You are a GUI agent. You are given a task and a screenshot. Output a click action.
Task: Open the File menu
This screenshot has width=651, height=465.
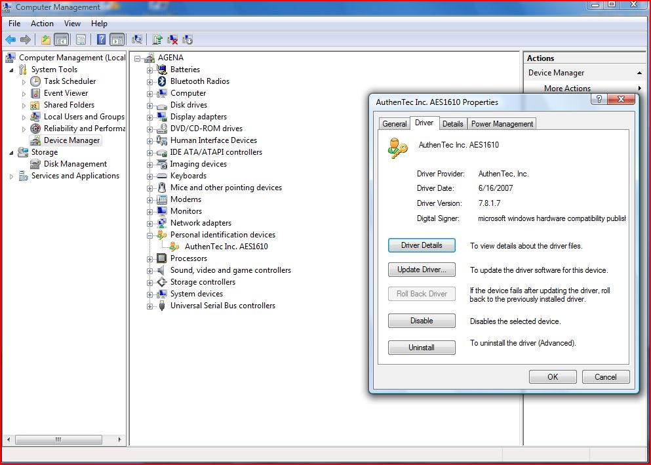click(14, 24)
